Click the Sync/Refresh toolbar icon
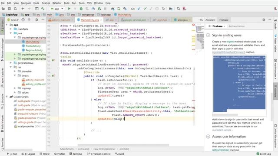This screenshot has height=156, width=278. pos(15,9)
